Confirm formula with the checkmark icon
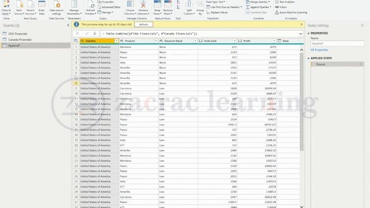This screenshot has width=370, height=208. [x=87, y=34]
